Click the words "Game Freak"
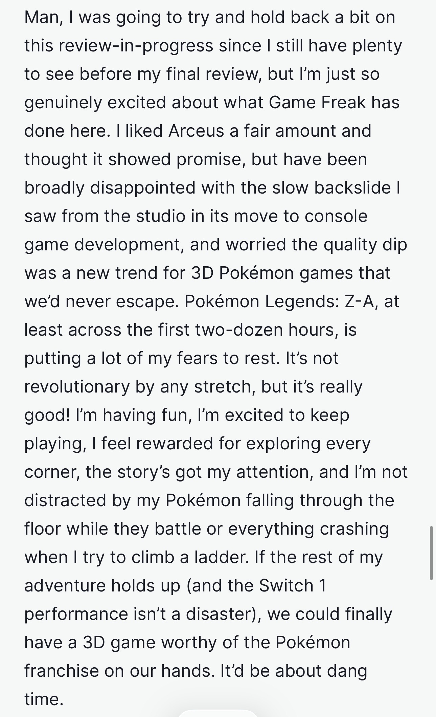 317,103
